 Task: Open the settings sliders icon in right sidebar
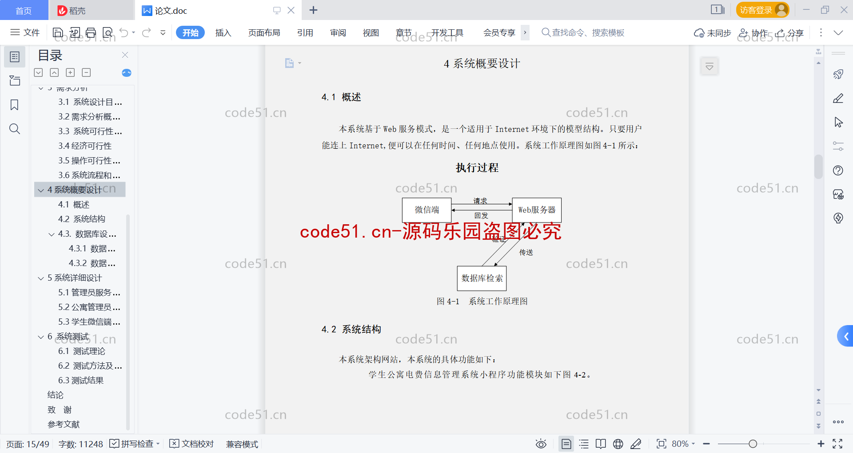coord(838,146)
